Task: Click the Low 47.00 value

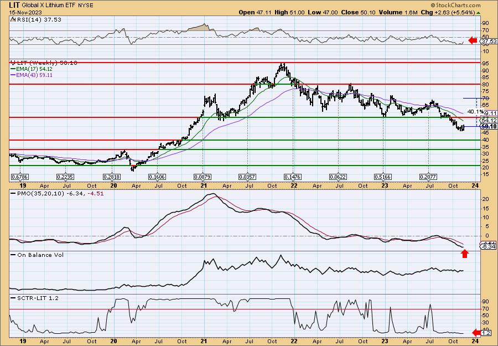Action: point(323,12)
